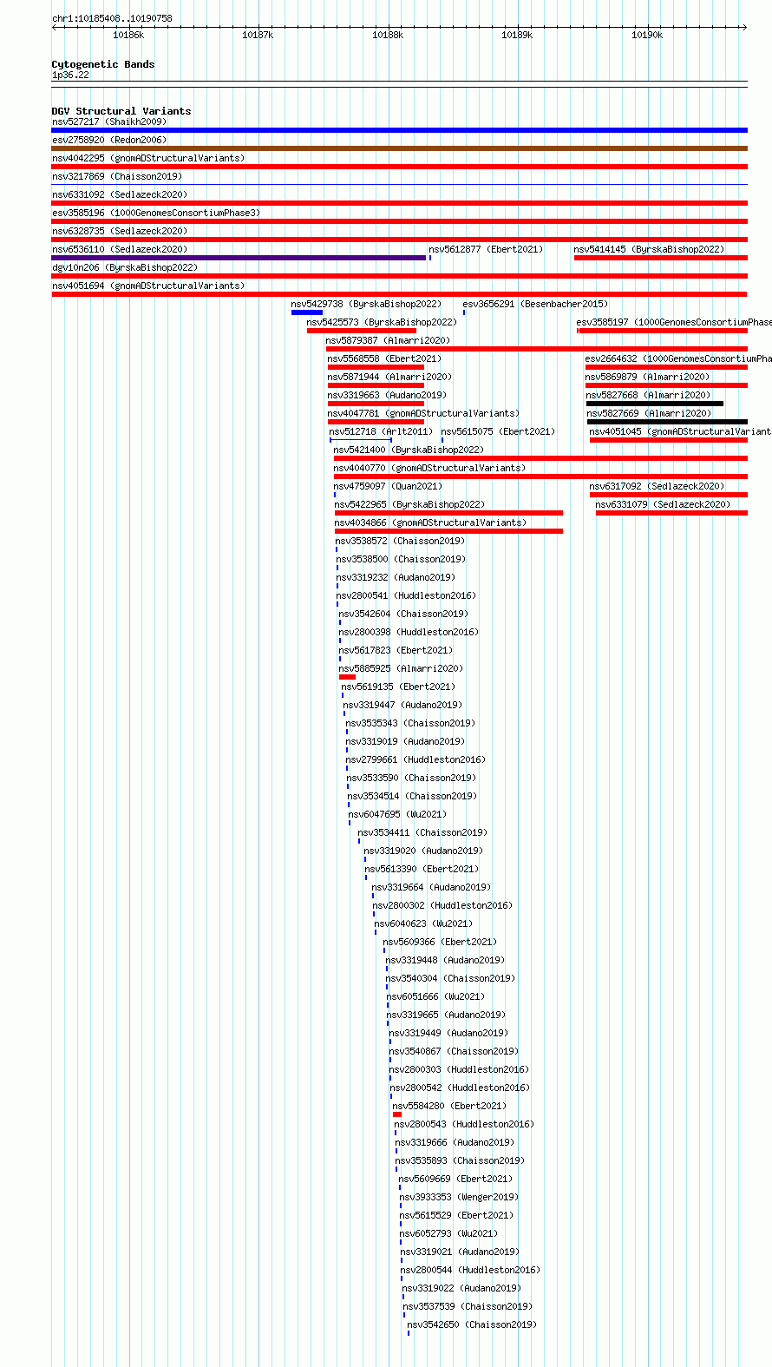Viewport: 772px width, 1367px height.
Task: Click the black nsv5827668 variant bar
Action: 655,404
